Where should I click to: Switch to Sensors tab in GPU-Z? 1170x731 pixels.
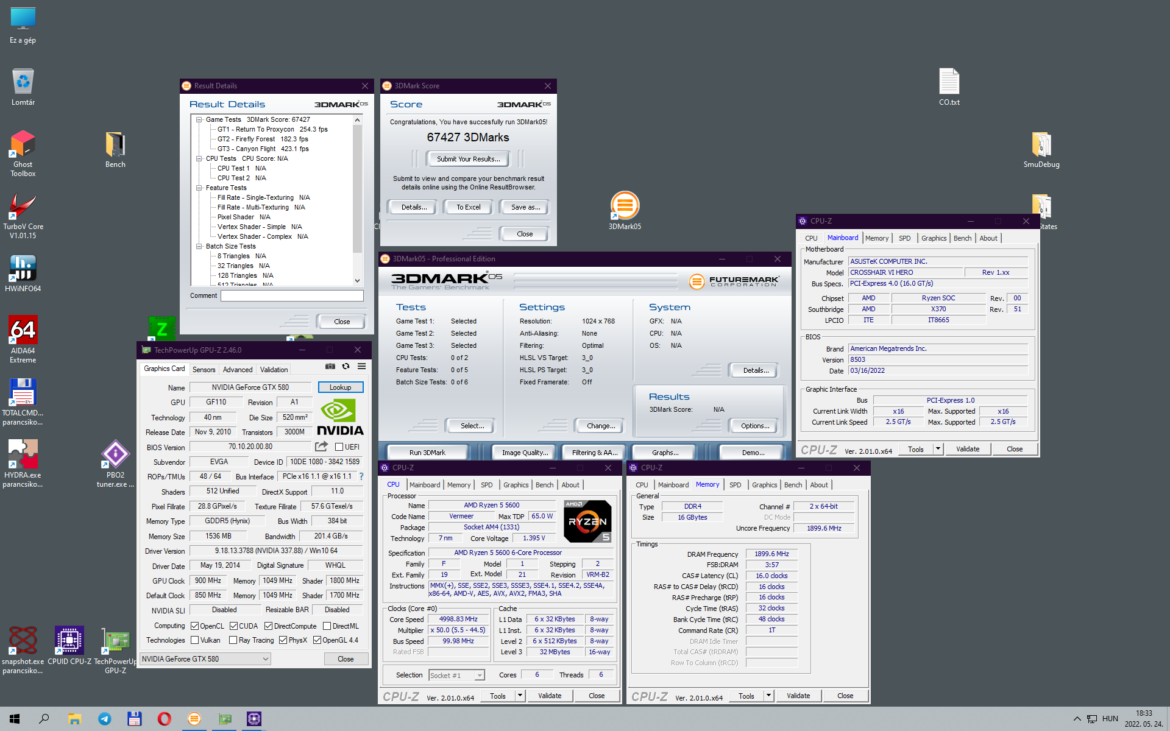click(204, 369)
